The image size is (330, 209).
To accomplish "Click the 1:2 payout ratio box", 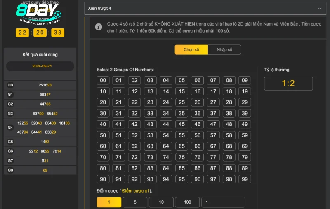I will 288,84.
